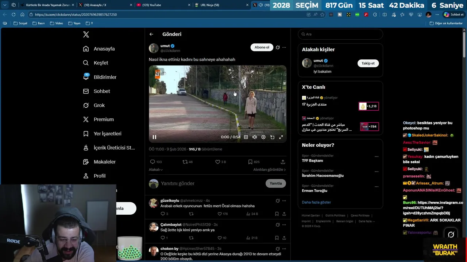This screenshot has width=467, height=262.
Task: Open more options on umut's post
Action: pos(284,47)
